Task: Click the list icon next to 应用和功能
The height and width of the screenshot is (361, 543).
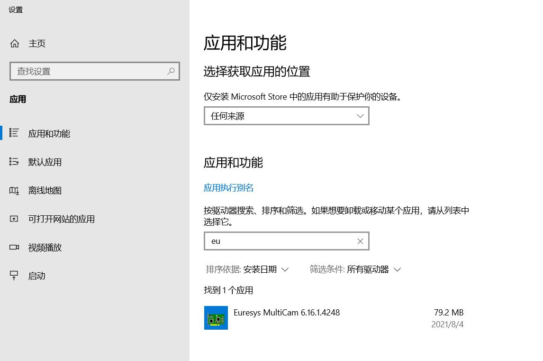Action: pos(14,133)
